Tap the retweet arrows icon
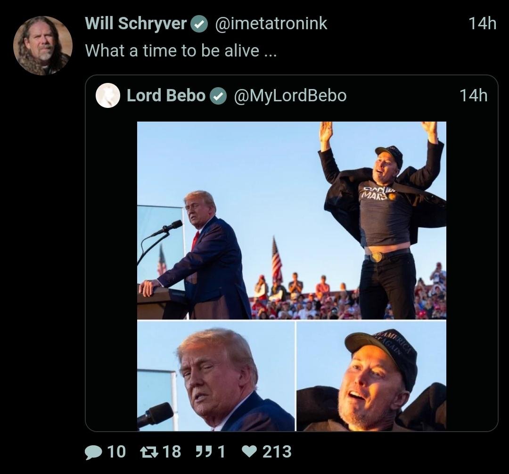This screenshot has height=474, width=509. point(149,452)
